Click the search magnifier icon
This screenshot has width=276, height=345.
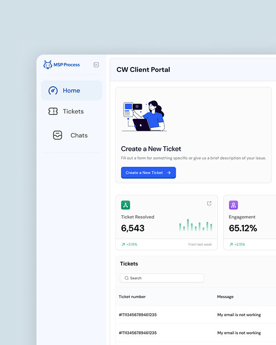pos(126,278)
